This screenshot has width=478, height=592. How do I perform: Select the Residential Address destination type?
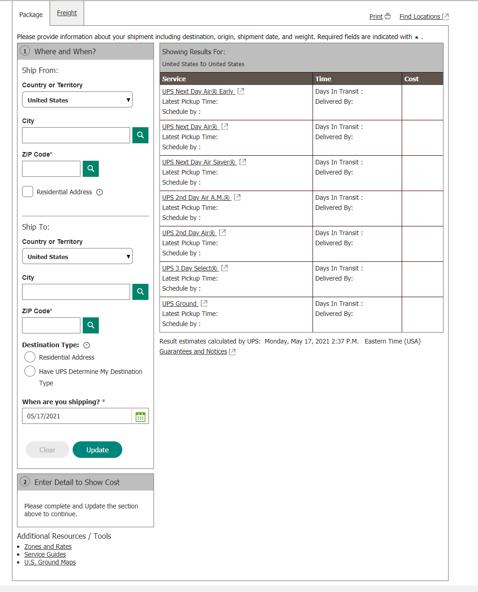coord(29,357)
